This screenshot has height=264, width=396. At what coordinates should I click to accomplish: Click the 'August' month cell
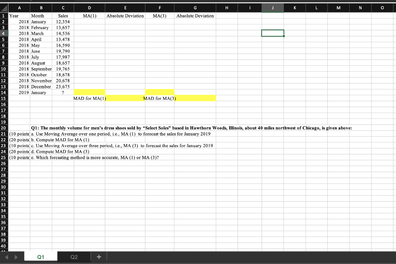tap(41, 63)
